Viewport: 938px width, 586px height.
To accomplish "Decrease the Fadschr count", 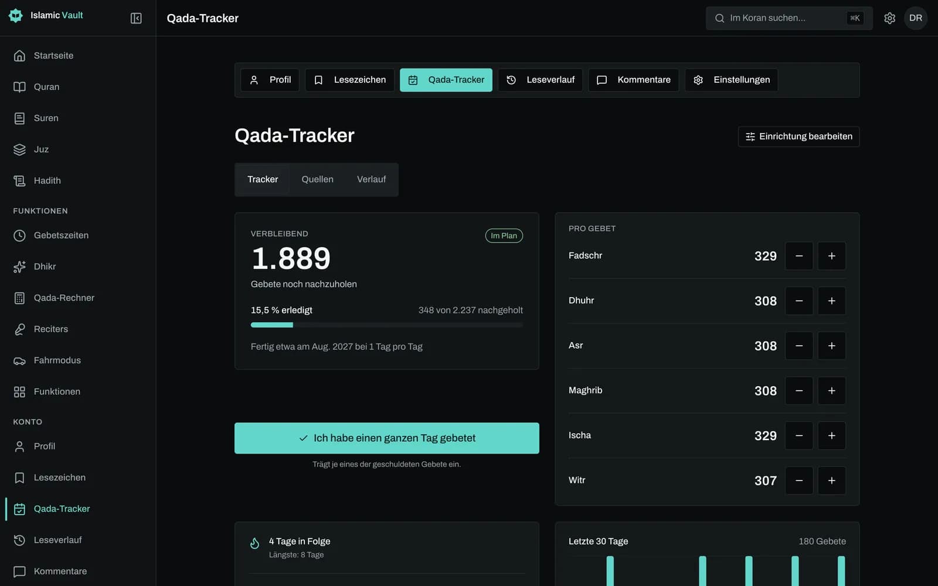I will click(798, 256).
